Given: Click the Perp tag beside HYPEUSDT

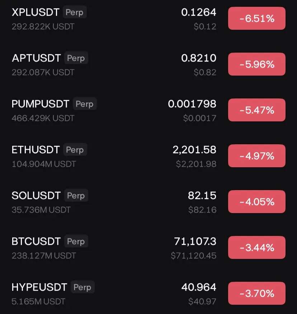Looking at the screenshot, I should coord(82,287).
